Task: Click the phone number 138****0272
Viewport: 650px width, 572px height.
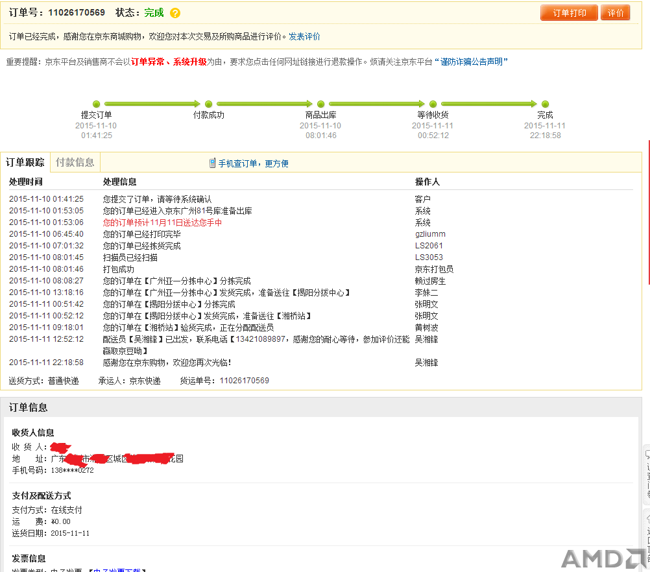Action: [x=72, y=470]
